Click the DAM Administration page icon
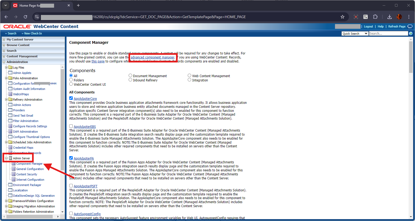Image resolution: width=415 pixels, height=221 pixels. point(10,131)
